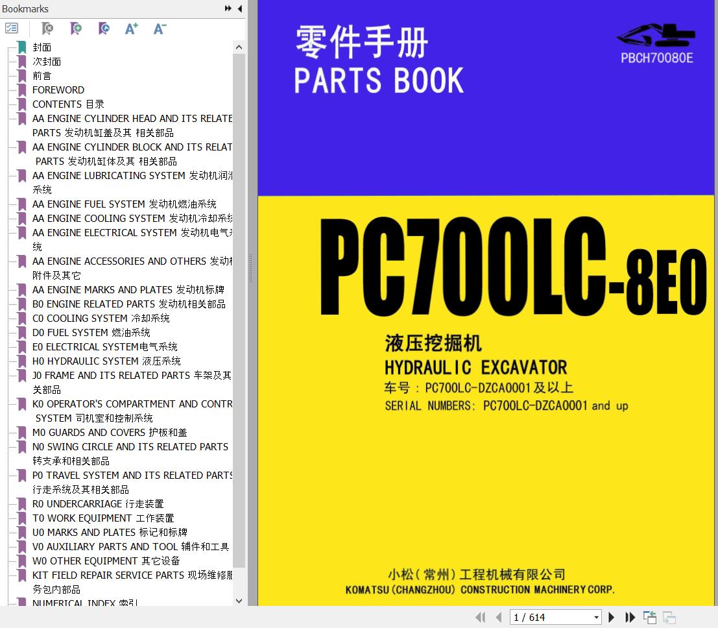The height and width of the screenshot is (628, 718).
Task: Open the bookmarks options menu icon
Action: (x=12, y=29)
